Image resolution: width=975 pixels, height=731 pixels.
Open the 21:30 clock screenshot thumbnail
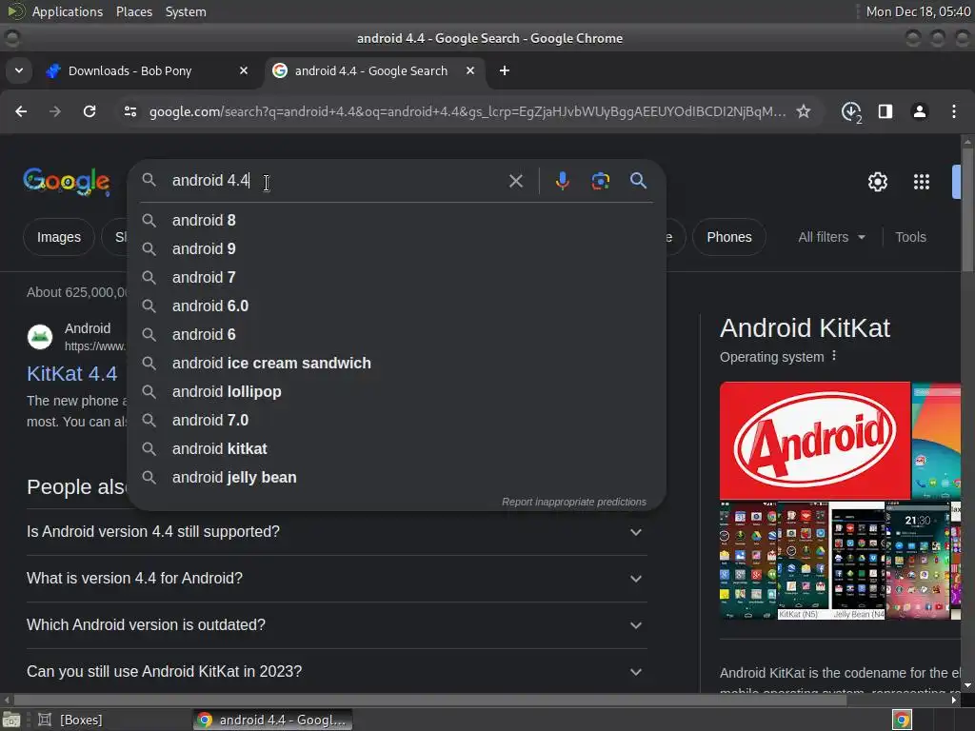(x=918, y=560)
